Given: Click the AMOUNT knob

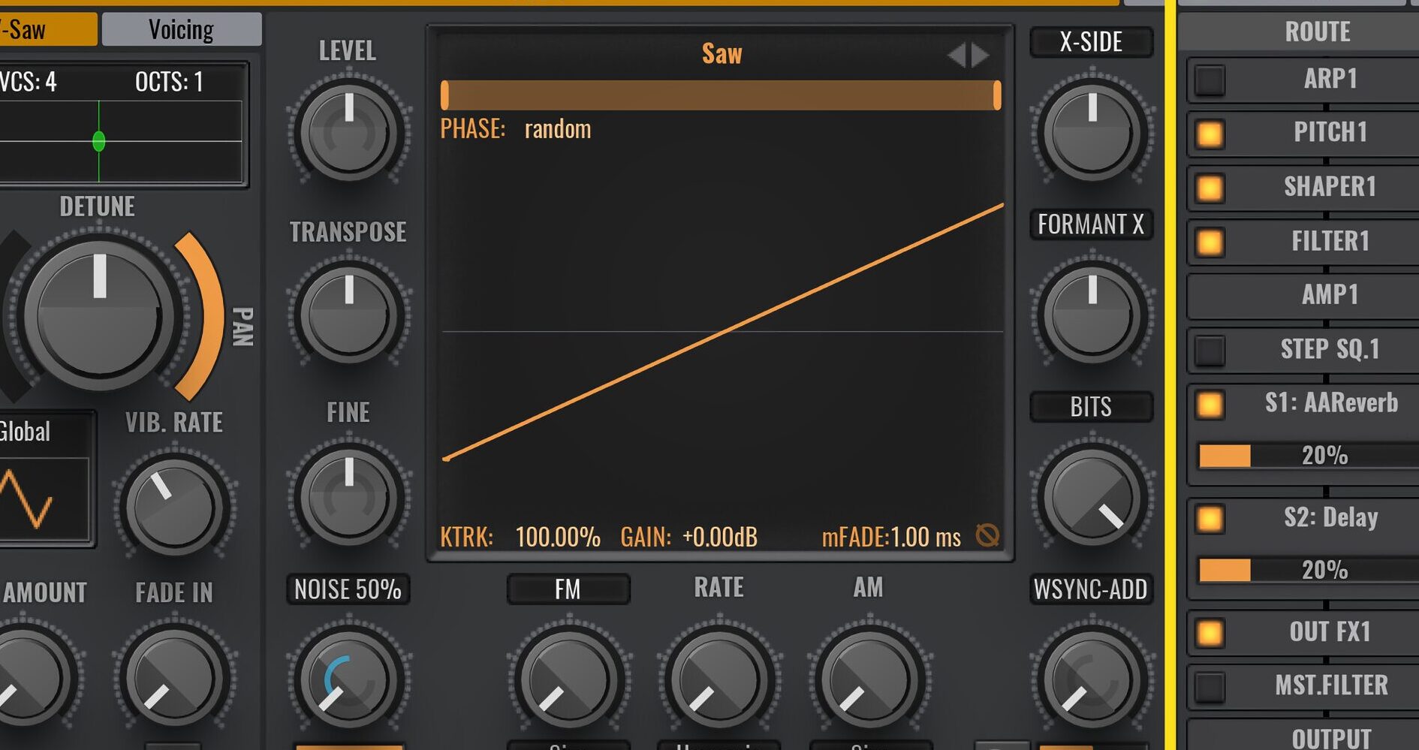Looking at the screenshot, I should pos(24,678).
